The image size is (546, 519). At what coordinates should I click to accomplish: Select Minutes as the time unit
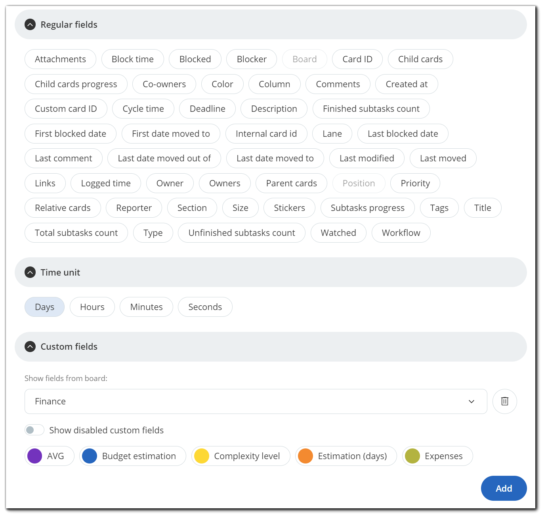[146, 307]
